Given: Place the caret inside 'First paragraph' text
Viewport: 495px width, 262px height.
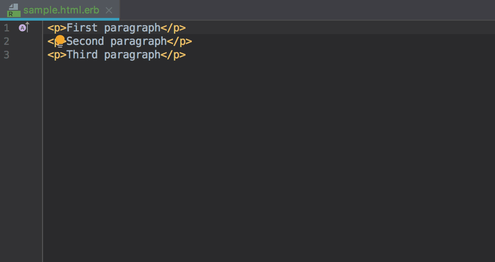Looking at the screenshot, I should click(112, 27).
